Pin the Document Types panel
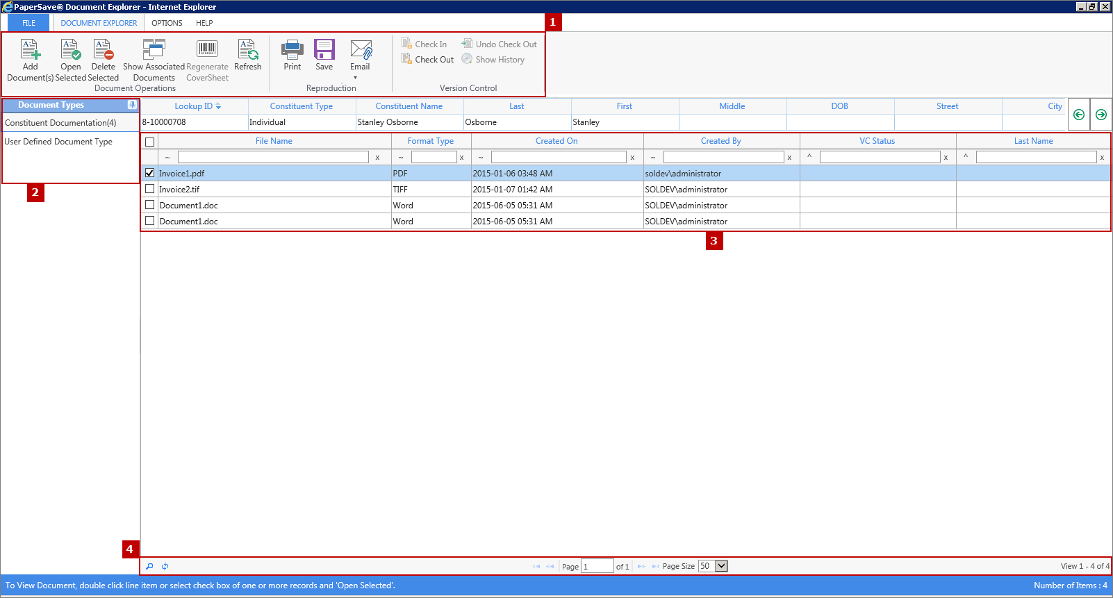 (x=132, y=105)
